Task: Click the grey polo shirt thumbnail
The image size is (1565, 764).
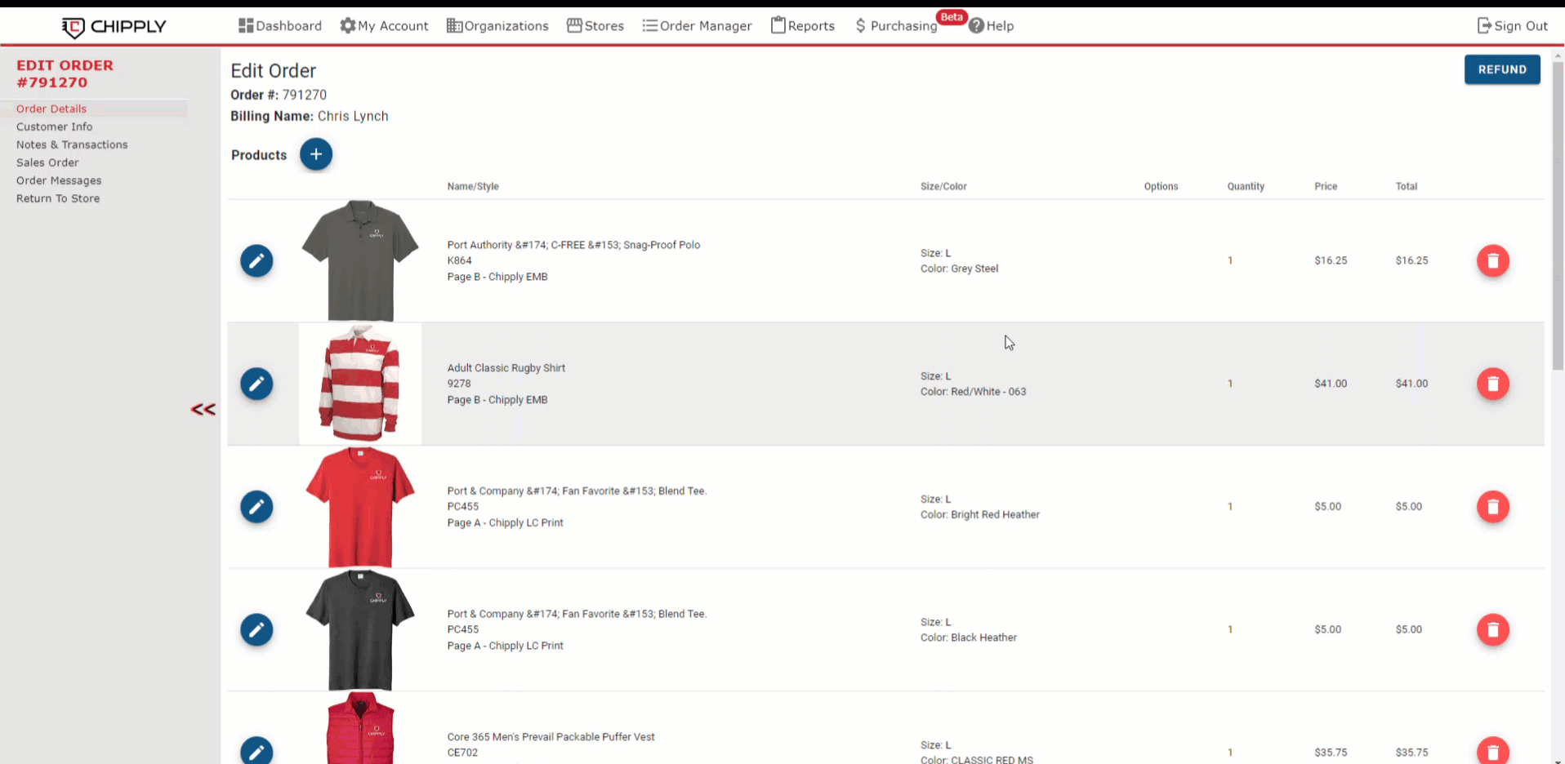Action: [x=360, y=260]
